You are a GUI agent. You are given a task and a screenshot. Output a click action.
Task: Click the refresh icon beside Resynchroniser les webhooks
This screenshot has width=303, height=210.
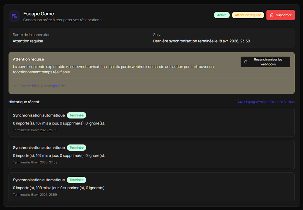[x=246, y=62]
